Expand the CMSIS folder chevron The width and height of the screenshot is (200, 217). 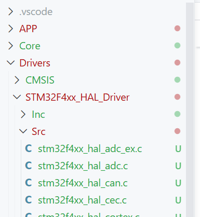point(17,80)
